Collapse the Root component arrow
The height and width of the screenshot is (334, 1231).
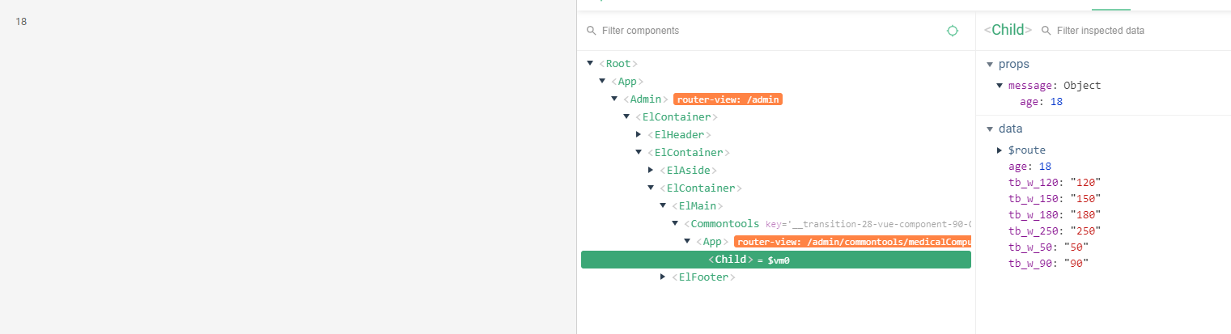pyautogui.click(x=590, y=63)
